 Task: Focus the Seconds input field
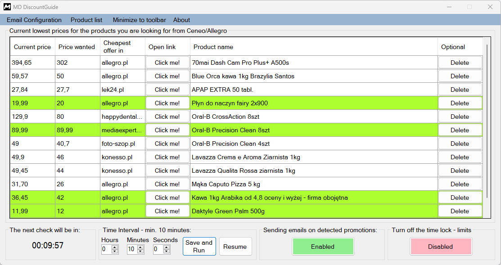158,249
